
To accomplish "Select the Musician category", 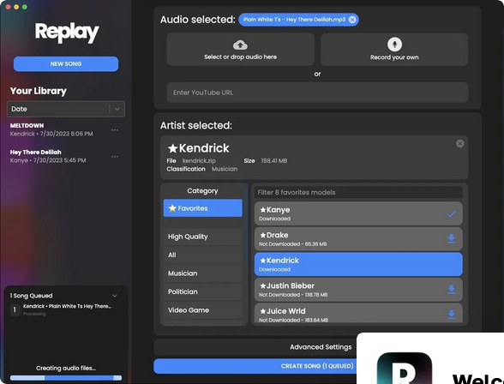I will pos(202,273).
